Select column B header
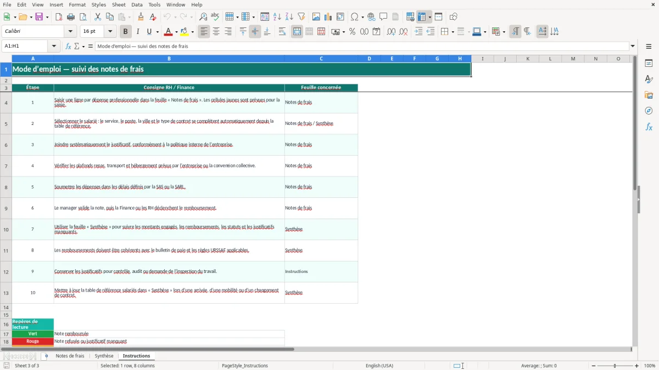 [x=169, y=59]
